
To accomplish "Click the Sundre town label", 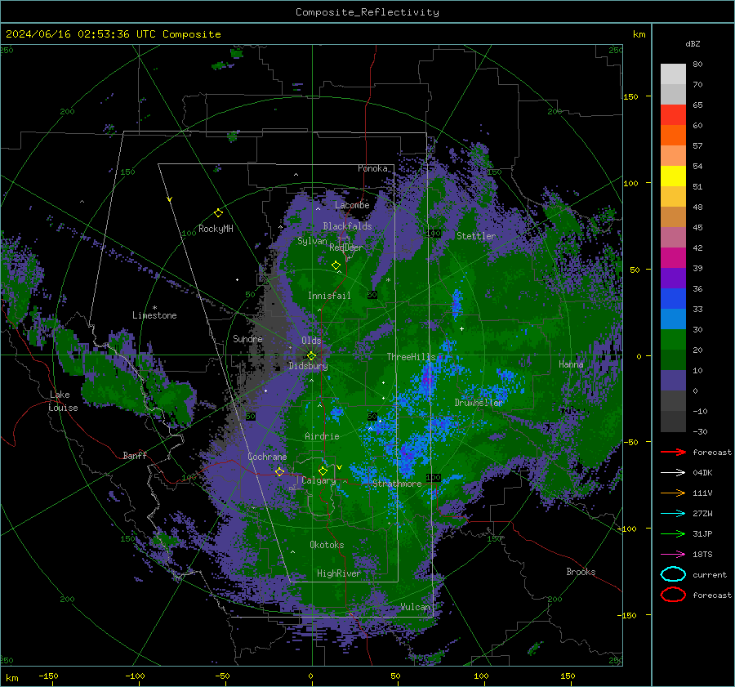I will pyautogui.click(x=248, y=339).
